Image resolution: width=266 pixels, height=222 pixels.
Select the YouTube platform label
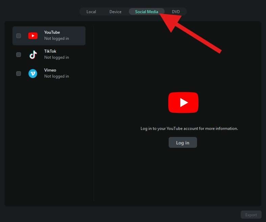(x=52, y=32)
